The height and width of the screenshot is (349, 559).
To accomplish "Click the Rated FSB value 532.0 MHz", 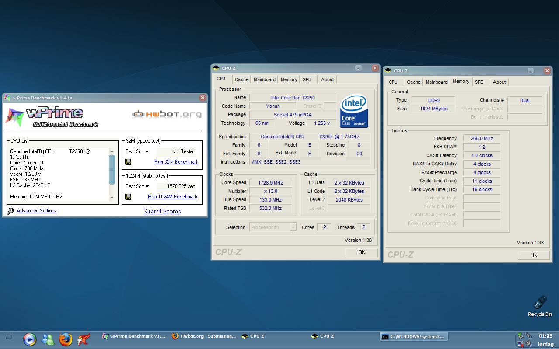I will [x=271, y=209].
